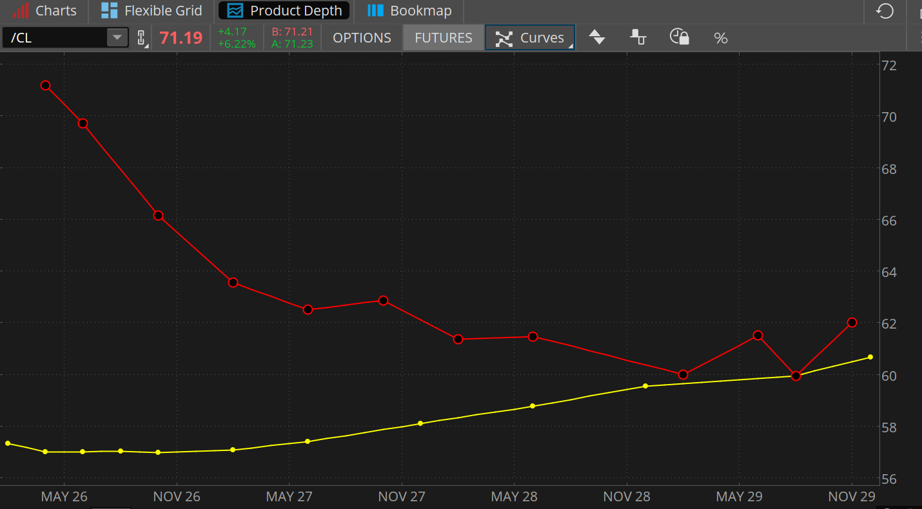Switch to FUTURES view
This screenshot has width=922, height=509.
pos(444,38)
